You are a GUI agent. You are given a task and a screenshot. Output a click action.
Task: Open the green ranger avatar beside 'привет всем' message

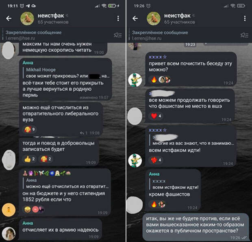[135, 80]
